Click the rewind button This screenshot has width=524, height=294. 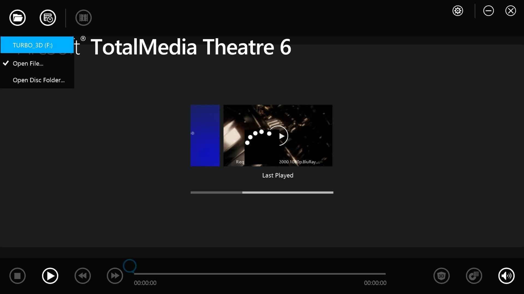(83, 276)
